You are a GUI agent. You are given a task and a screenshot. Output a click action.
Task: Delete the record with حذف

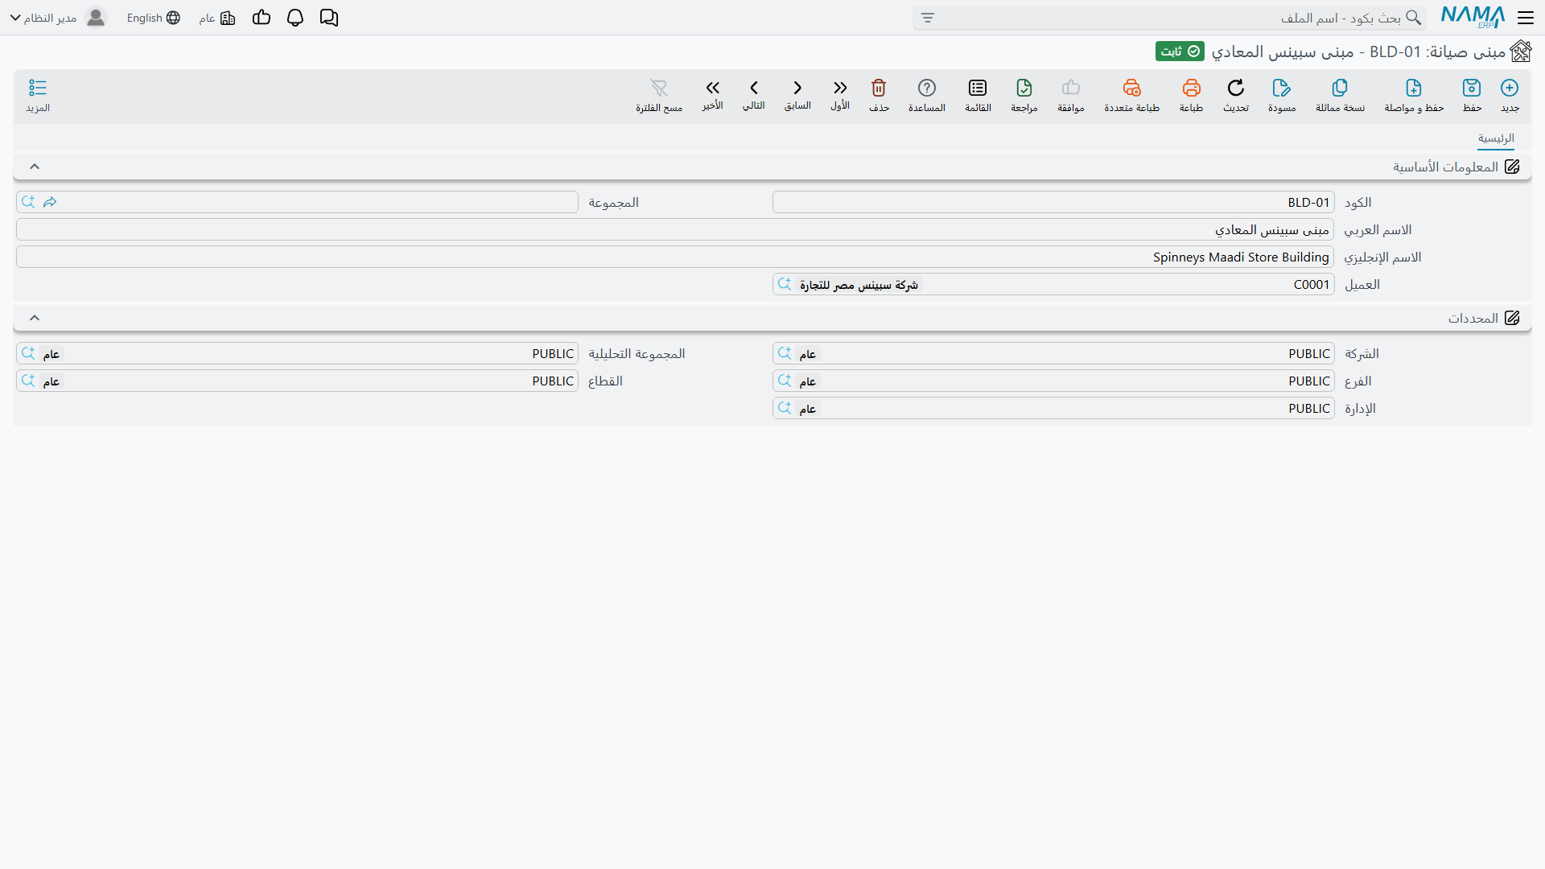879,95
